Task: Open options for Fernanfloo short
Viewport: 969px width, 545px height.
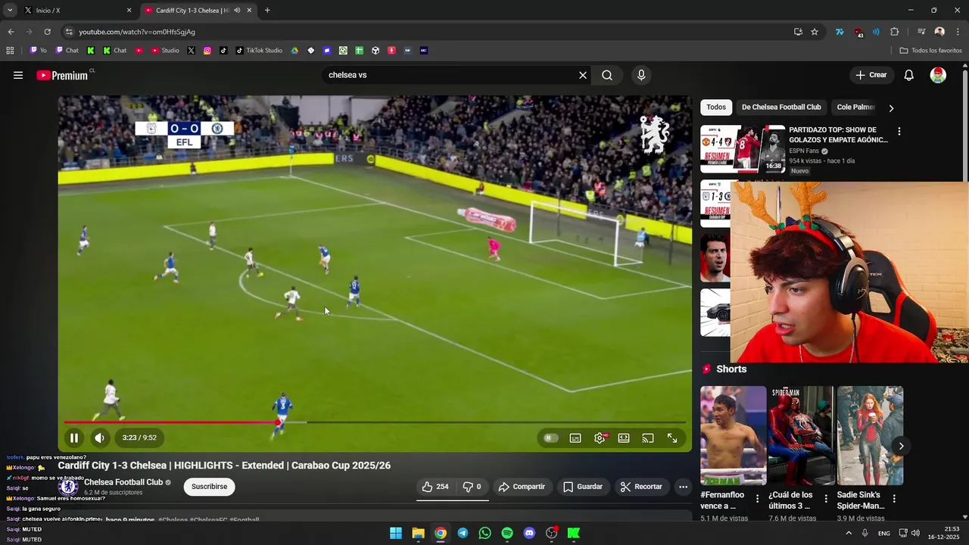Action: [x=757, y=499]
